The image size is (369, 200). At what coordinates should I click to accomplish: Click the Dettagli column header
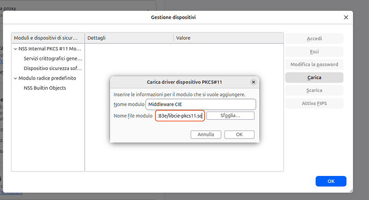(x=129, y=38)
